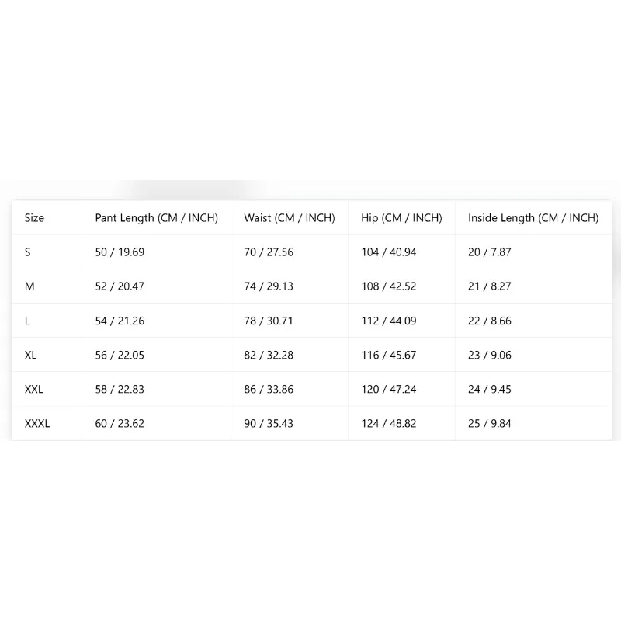Click the Waist (CM / INCH) header
621x621 pixels.
[x=290, y=218]
